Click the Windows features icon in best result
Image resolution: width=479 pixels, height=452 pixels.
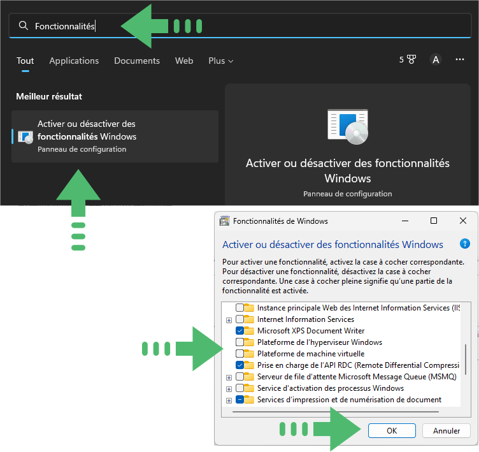click(25, 136)
